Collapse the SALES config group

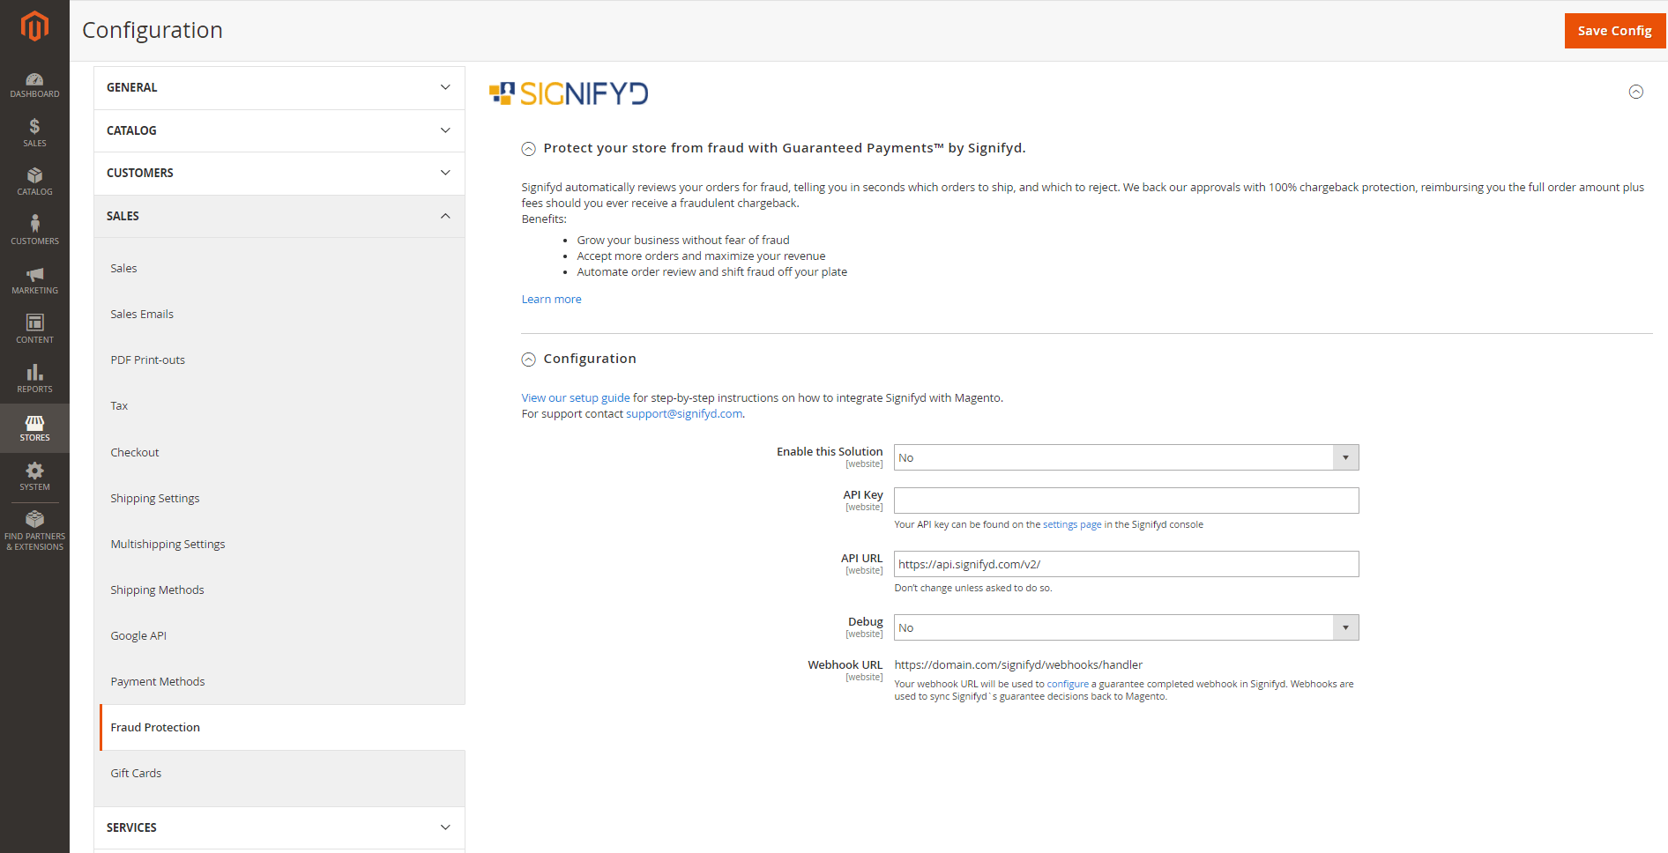click(x=279, y=216)
